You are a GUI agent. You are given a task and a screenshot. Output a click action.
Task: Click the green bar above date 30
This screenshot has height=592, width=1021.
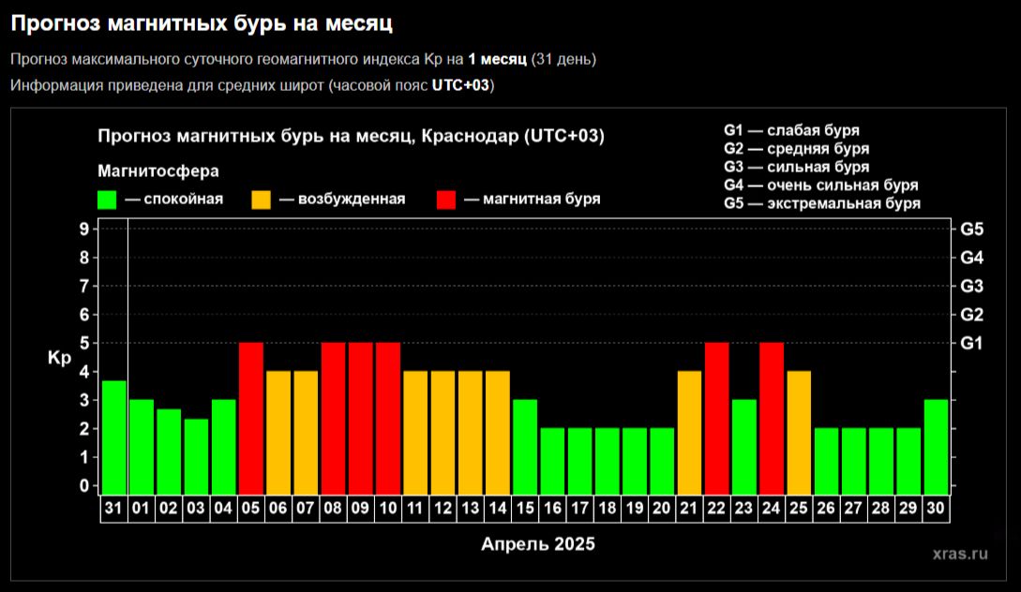coord(936,445)
